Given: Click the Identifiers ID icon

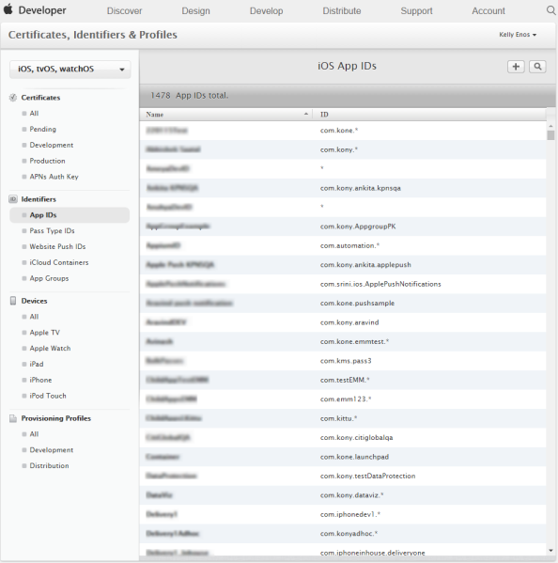Looking at the screenshot, I should pos(13,199).
